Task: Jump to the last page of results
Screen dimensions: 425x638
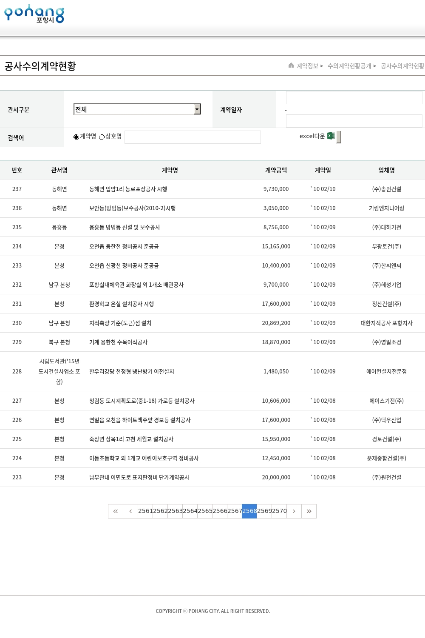Action: [309, 511]
